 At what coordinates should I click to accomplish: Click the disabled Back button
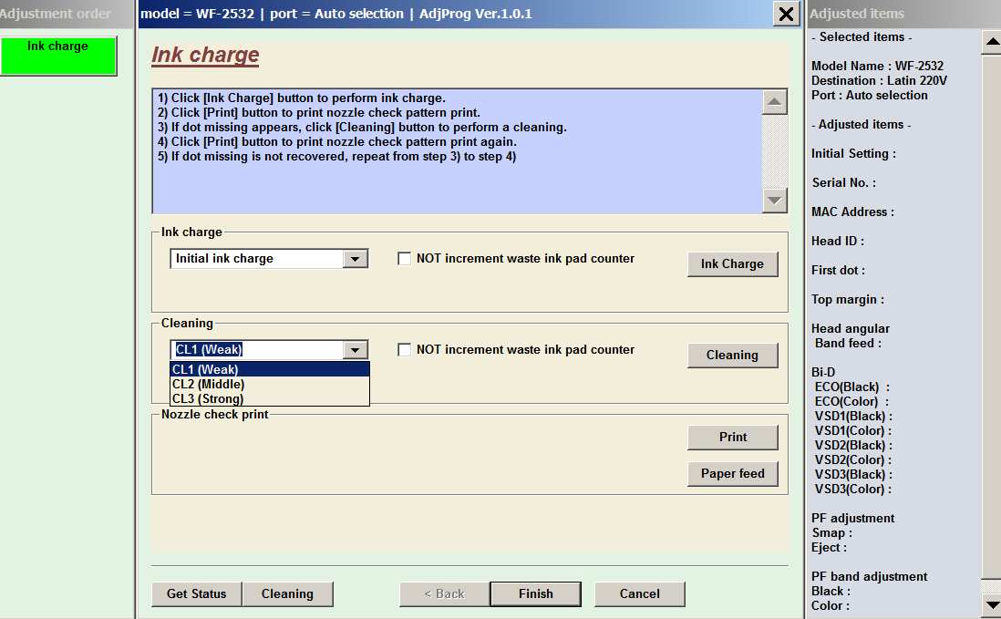tap(444, 594)
